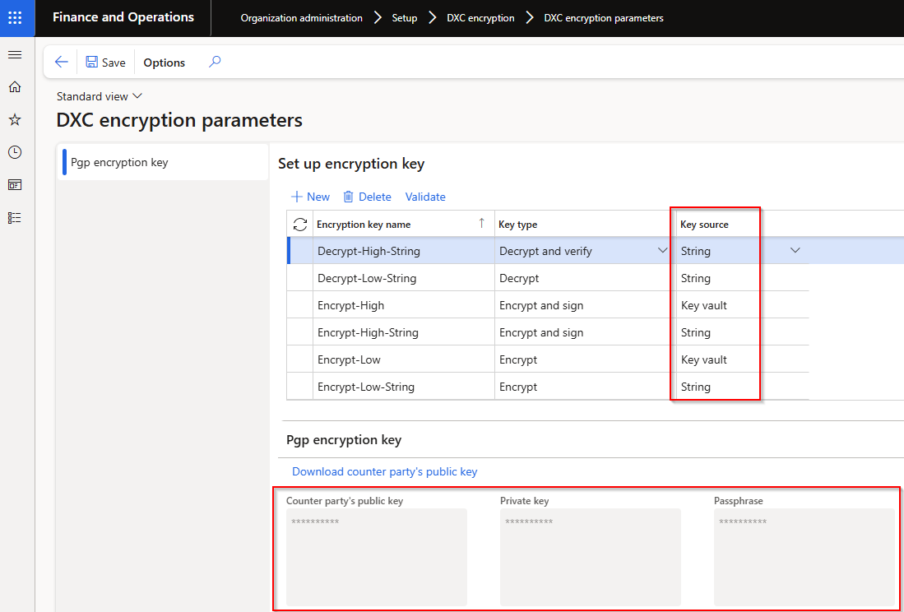The image size is (904, 612).
Task: Open Favorites star in the sidebar
Action: tap(14, 120)
